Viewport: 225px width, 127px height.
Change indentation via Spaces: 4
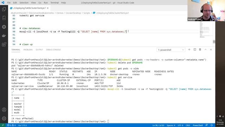tap(171, 125)
